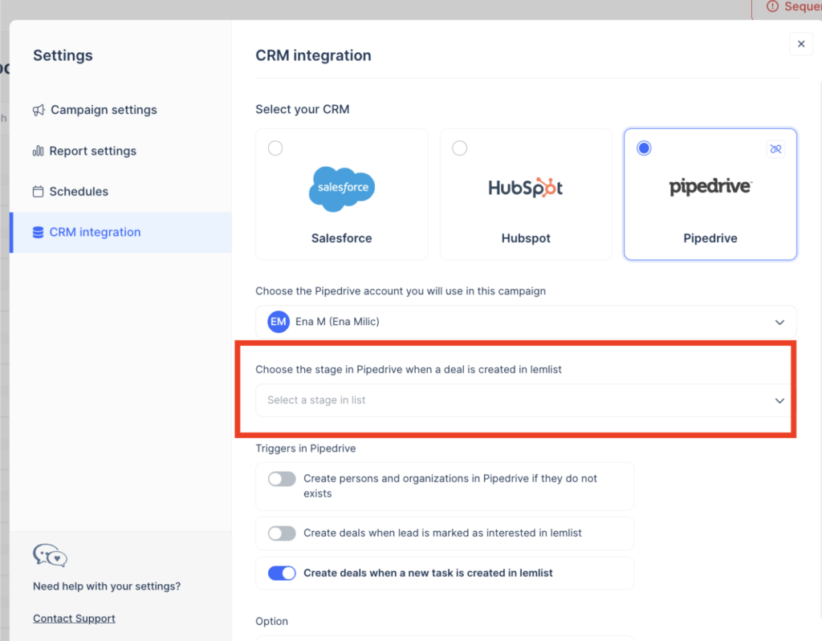The height and width of the screenshot is (641, 822).
Task: Toggle create deals when lead marked interested
Action: [x=282, y=533]
